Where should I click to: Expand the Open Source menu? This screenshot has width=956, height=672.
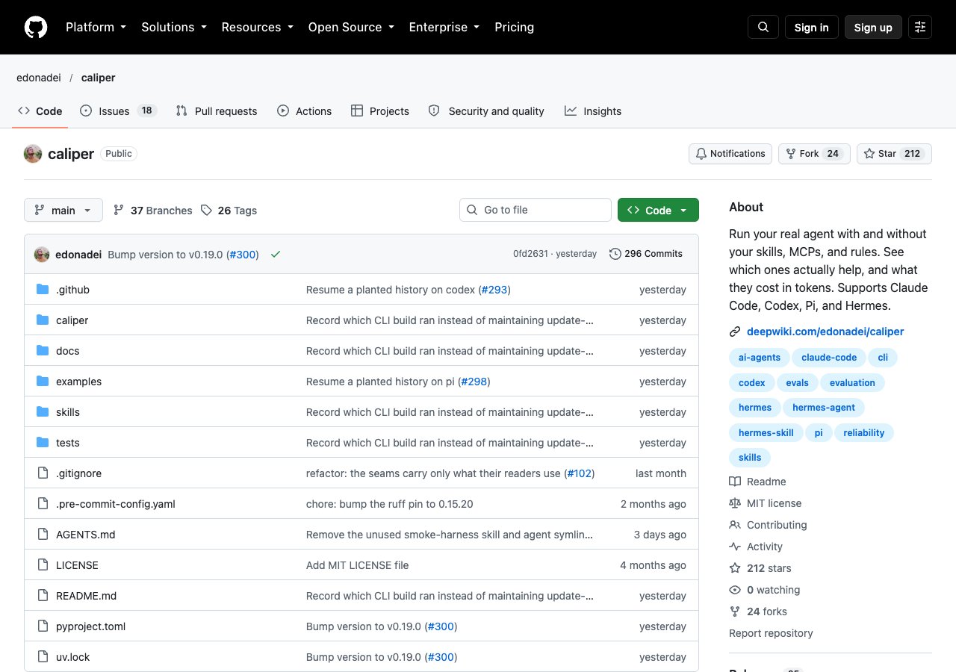click(350, 27)
